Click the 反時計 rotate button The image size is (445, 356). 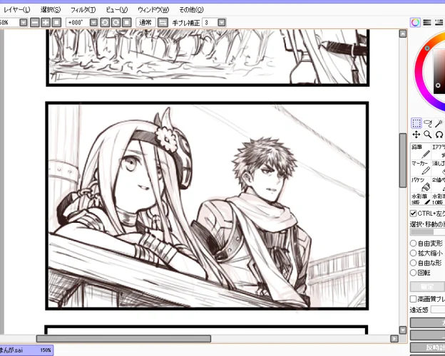427,347
